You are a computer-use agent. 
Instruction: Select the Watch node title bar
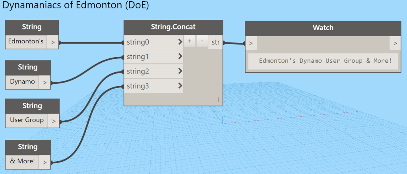tap(323, 28)
